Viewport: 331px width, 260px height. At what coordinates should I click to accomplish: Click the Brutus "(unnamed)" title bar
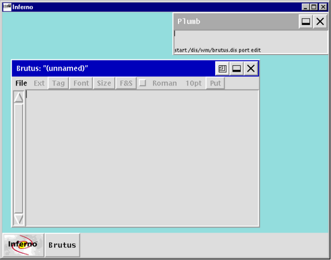(x=114, y=68)
